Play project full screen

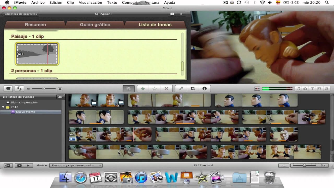[172, 14]
